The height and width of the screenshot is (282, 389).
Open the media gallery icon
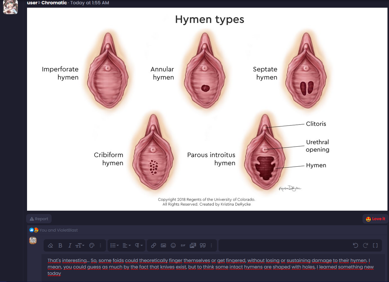click(x=193, y=245)
